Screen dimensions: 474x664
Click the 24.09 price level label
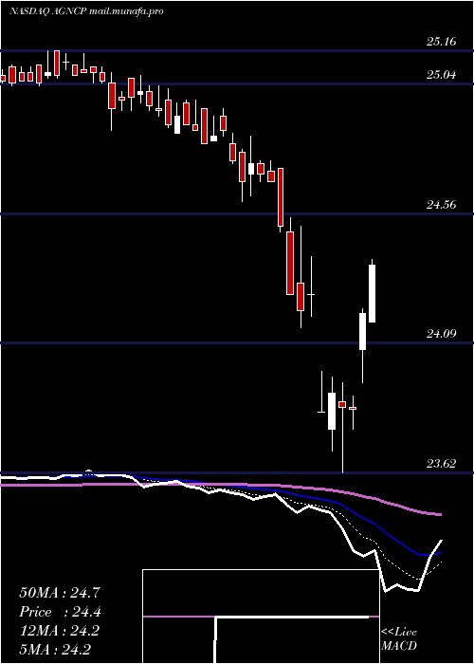(442, 334)
